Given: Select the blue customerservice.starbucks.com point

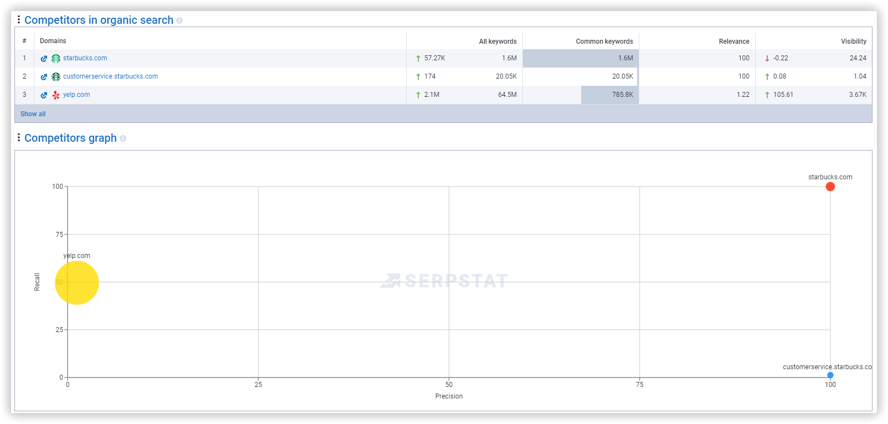Looking at the screenshot, I should pos(830,375).
